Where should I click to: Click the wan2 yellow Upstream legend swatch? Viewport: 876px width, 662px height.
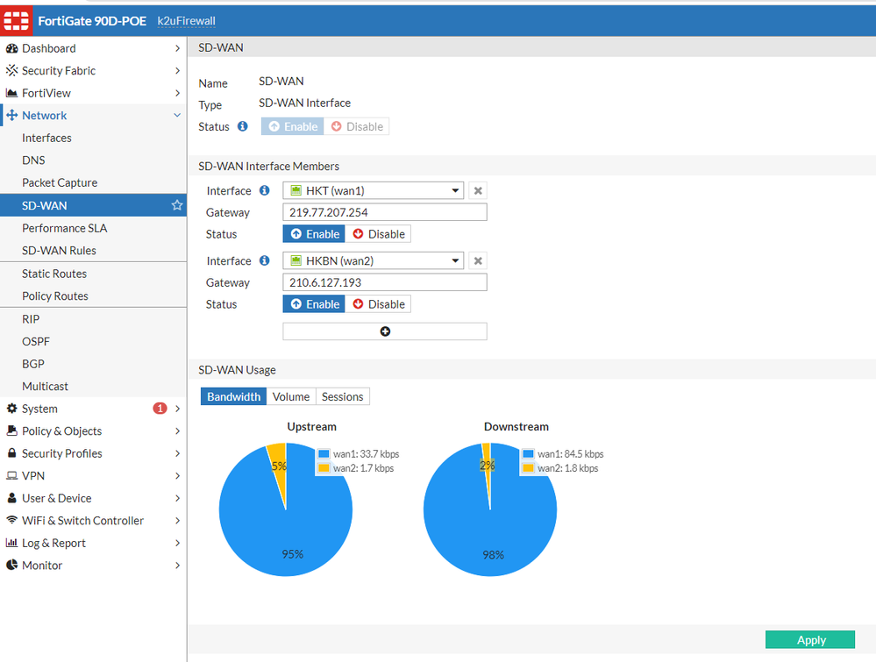[324, 467]
